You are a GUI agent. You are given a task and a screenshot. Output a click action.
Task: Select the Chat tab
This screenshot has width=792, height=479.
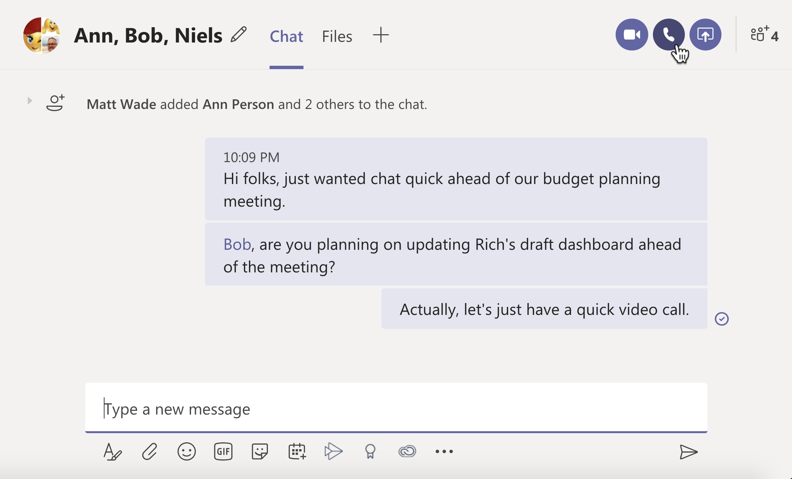(286, 36)
